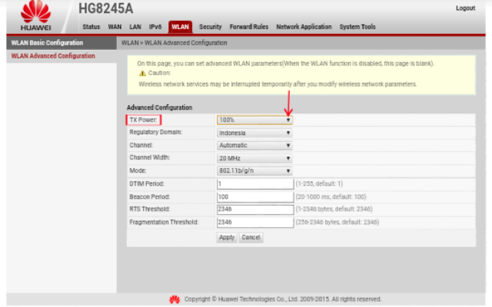The height and width of the screenshot is (307, 492).
Task: Click the TX Power label
Action: (143, 120)
